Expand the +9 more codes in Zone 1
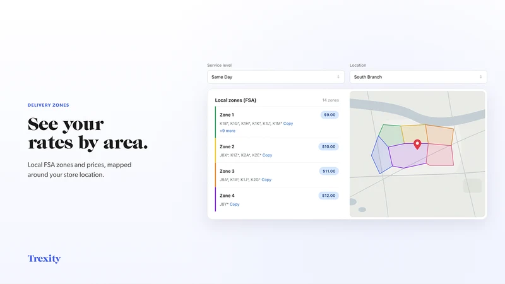This screenshot has height=284, width=505. click(x=227, y=131)
